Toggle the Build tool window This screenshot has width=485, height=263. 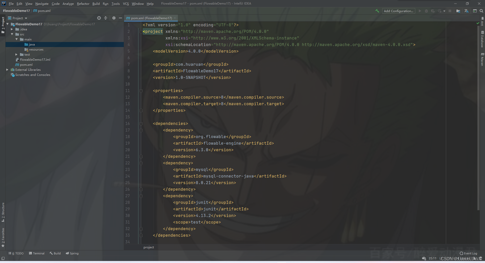(x=55, y=253)
